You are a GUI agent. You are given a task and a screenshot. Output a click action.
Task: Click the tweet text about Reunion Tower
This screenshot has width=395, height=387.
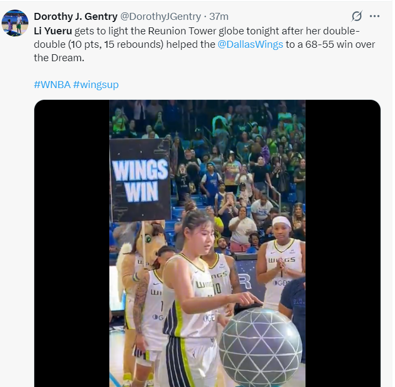click(204, 45)
